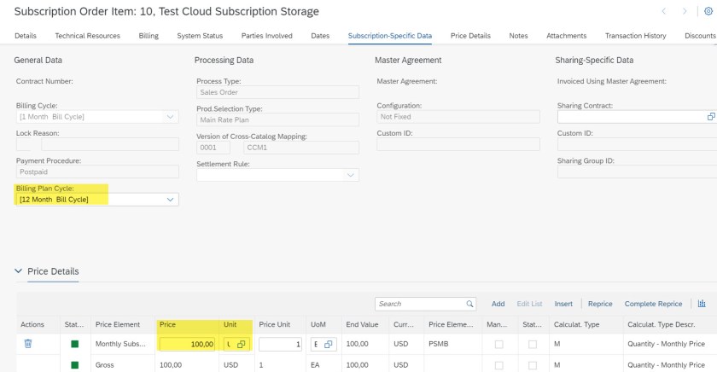Screen dimensions: 717x372
Task: Open value help for the currency Unit field
Action: pos(240,344)
